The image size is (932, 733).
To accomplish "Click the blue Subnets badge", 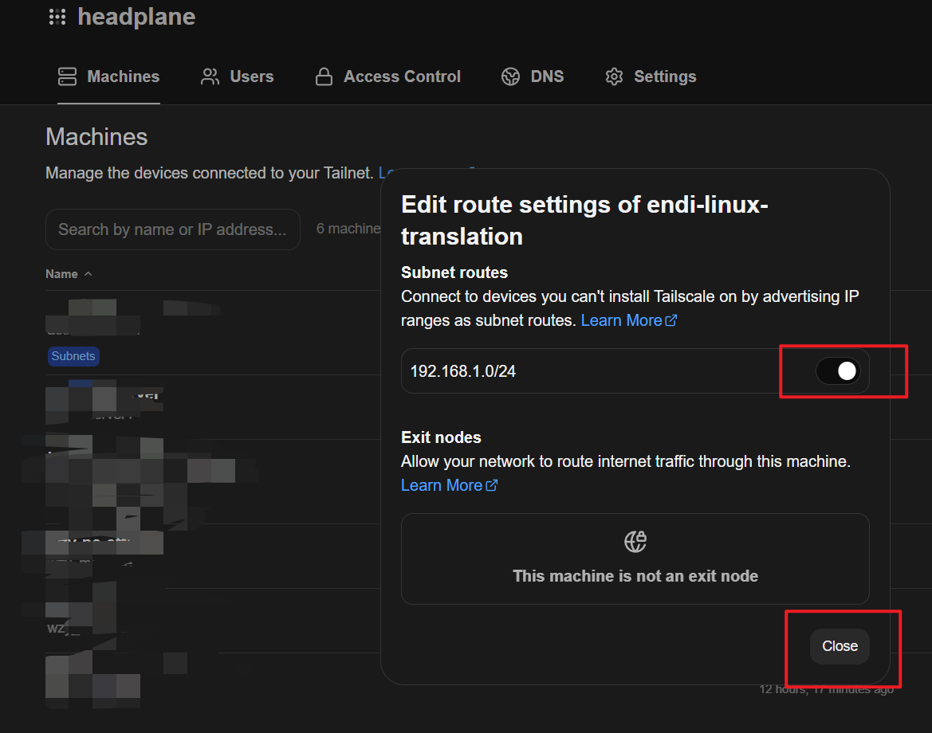I will pyautogui.click(x=73, y=356).
